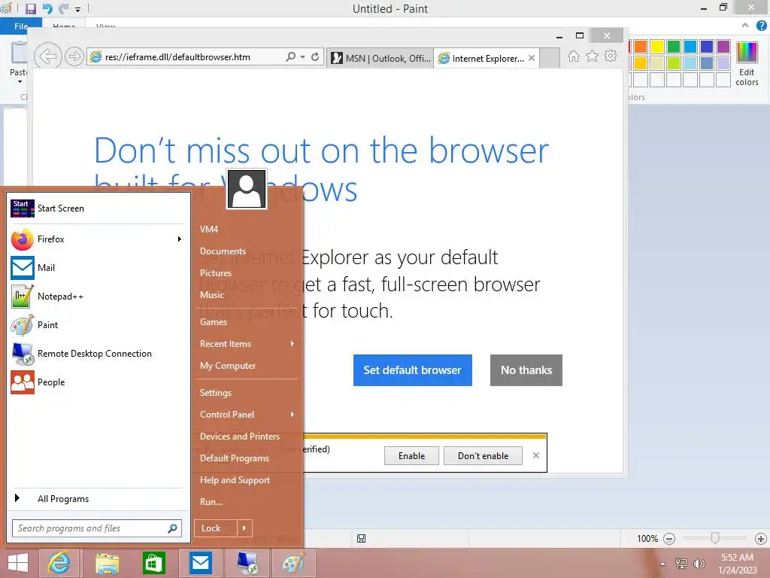This screenshot has height=578, width=770.
Task: Click the Paint zoom slider handle
Action: [715, 539]
